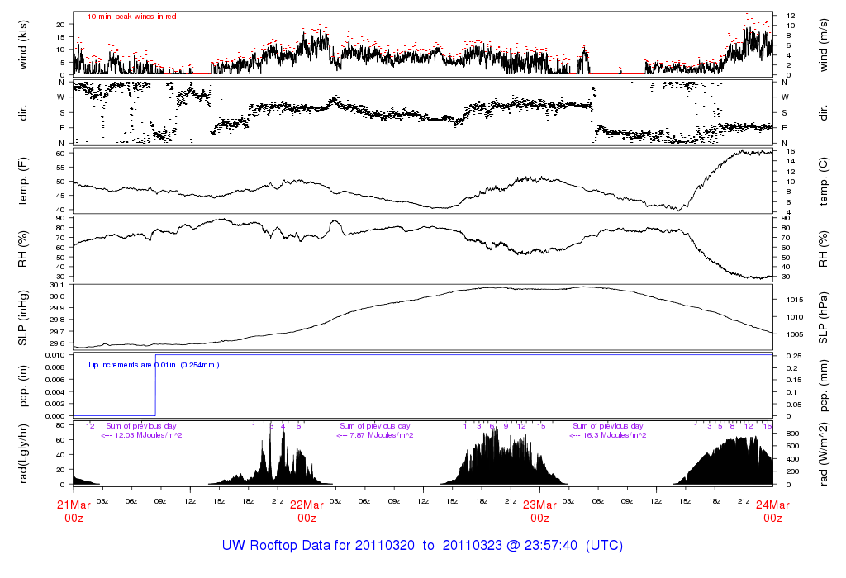Click the 'rad(Lgly/hr)' axis label
The image size is (846, 578).
[x=23, y=454]
